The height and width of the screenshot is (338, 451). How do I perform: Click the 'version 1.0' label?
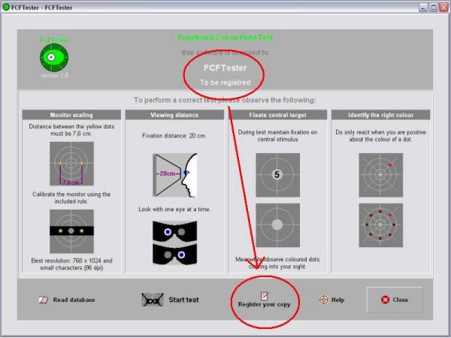click(54, 76)
